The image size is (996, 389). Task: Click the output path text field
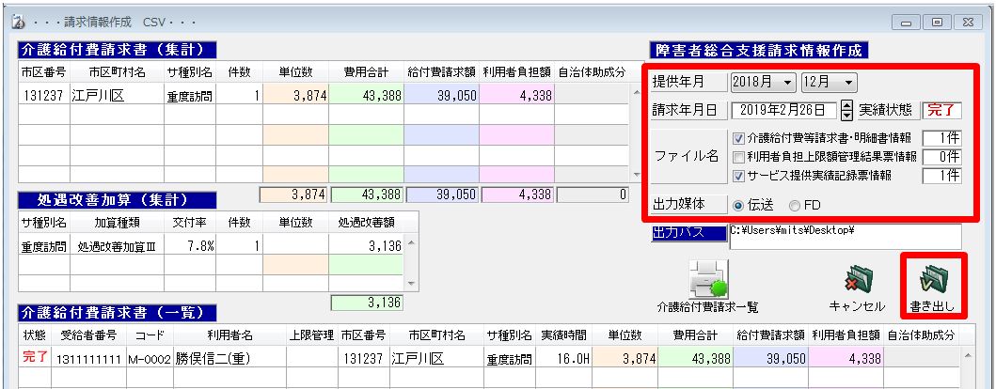pos(844,236)
